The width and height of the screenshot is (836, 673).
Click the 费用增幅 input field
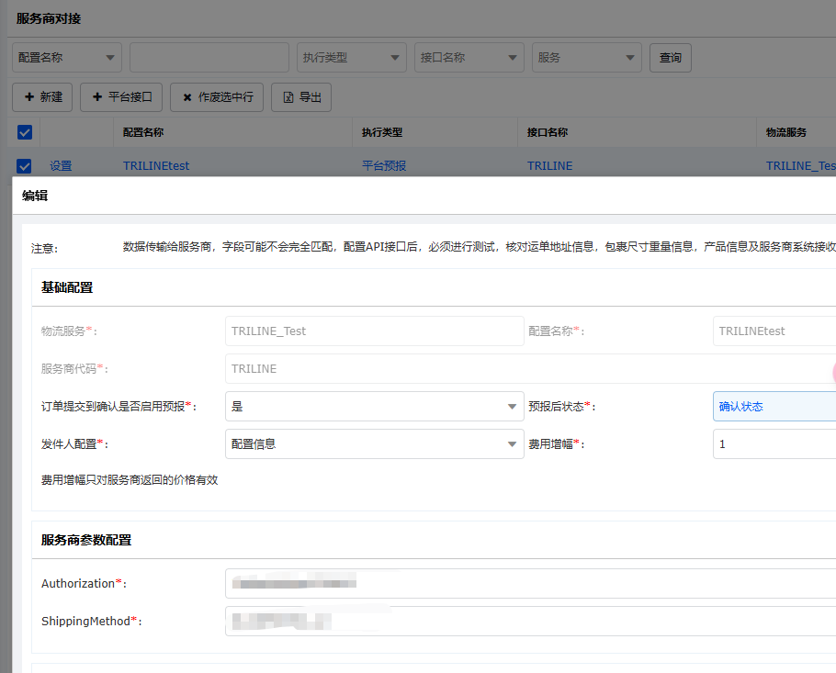pos(774,443)
